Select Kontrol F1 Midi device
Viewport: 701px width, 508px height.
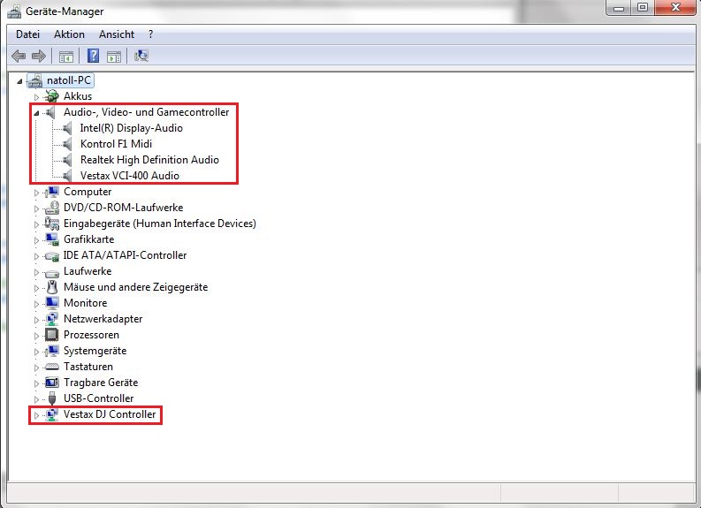point(116,144)
